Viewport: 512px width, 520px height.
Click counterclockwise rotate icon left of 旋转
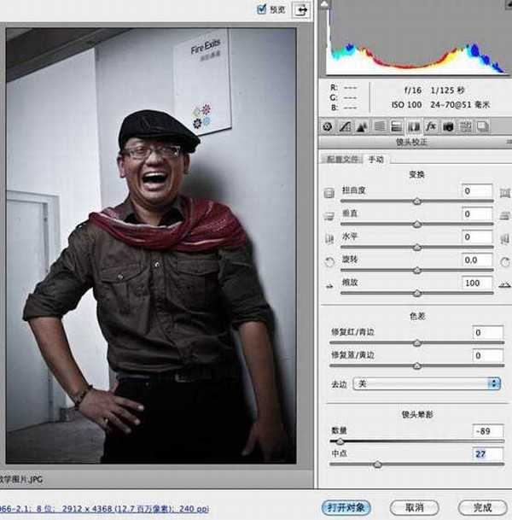tap(329, 262)
